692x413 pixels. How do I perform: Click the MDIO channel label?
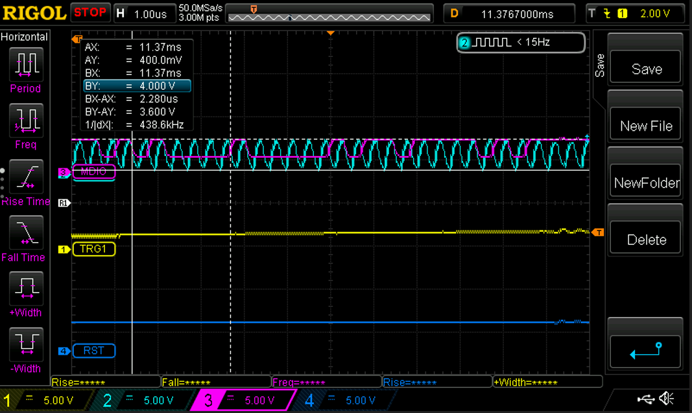[x=94, y=172]
